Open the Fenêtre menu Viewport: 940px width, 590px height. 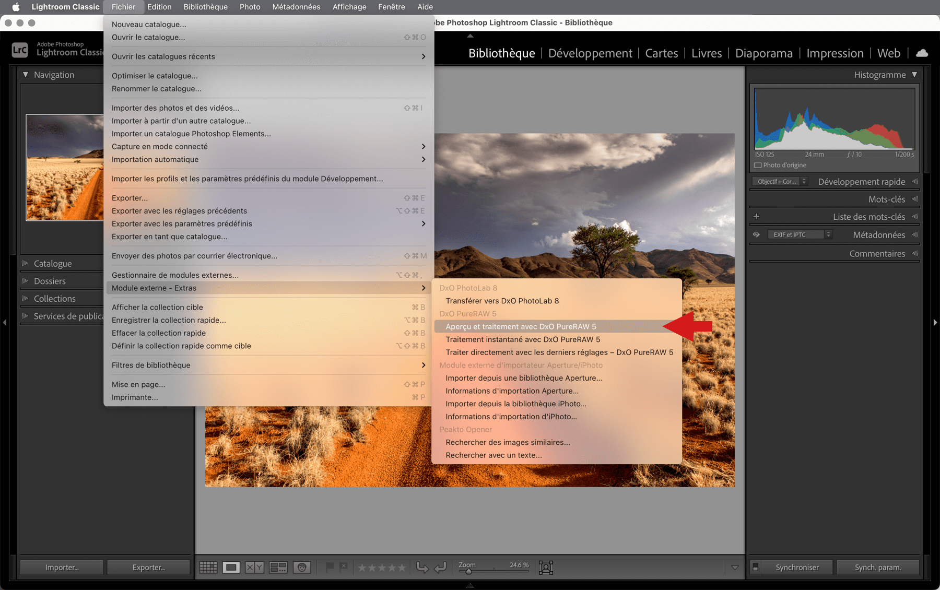(x=392, y=7)
